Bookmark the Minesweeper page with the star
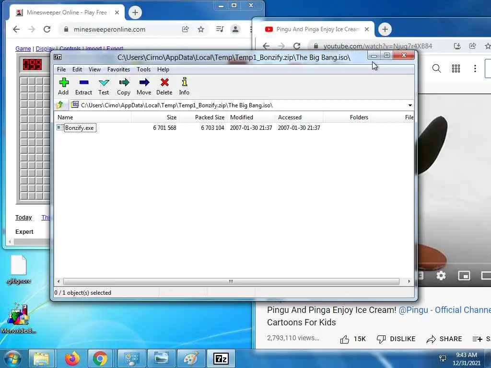491x368 pixels. (201, 29)
